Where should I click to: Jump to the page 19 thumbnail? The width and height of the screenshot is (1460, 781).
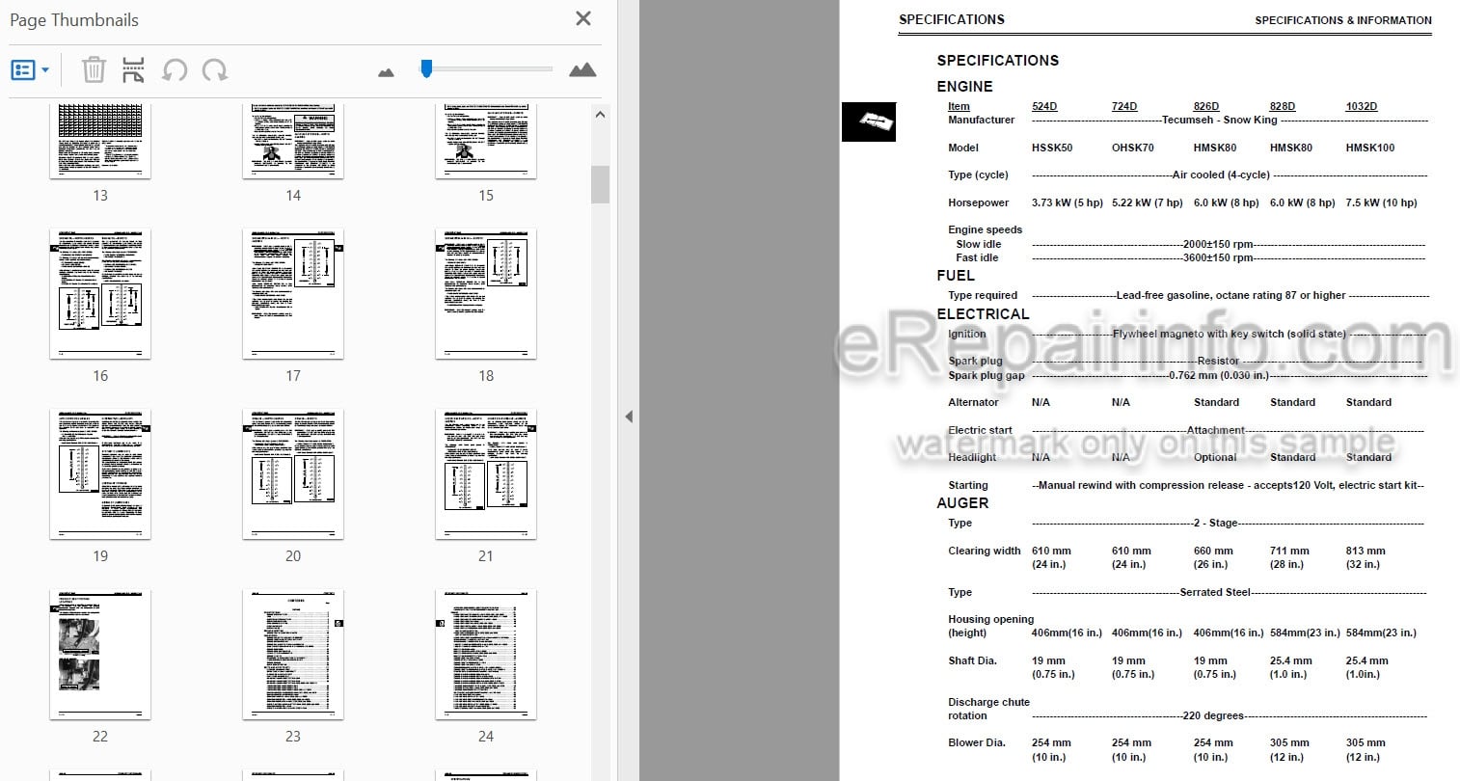pyautogui.click(x=100, y=474)
